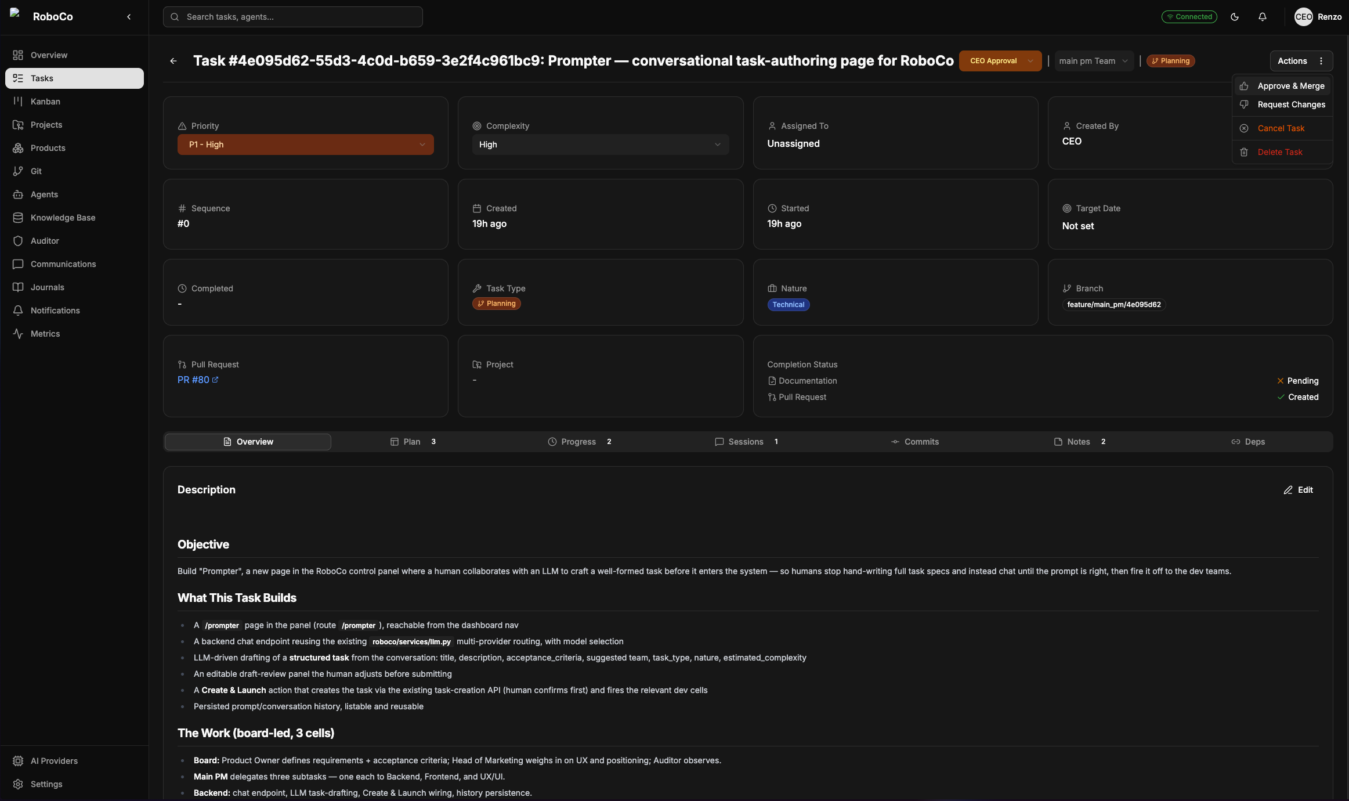Click the Search tasks, agents field

(x=293, y=17)
